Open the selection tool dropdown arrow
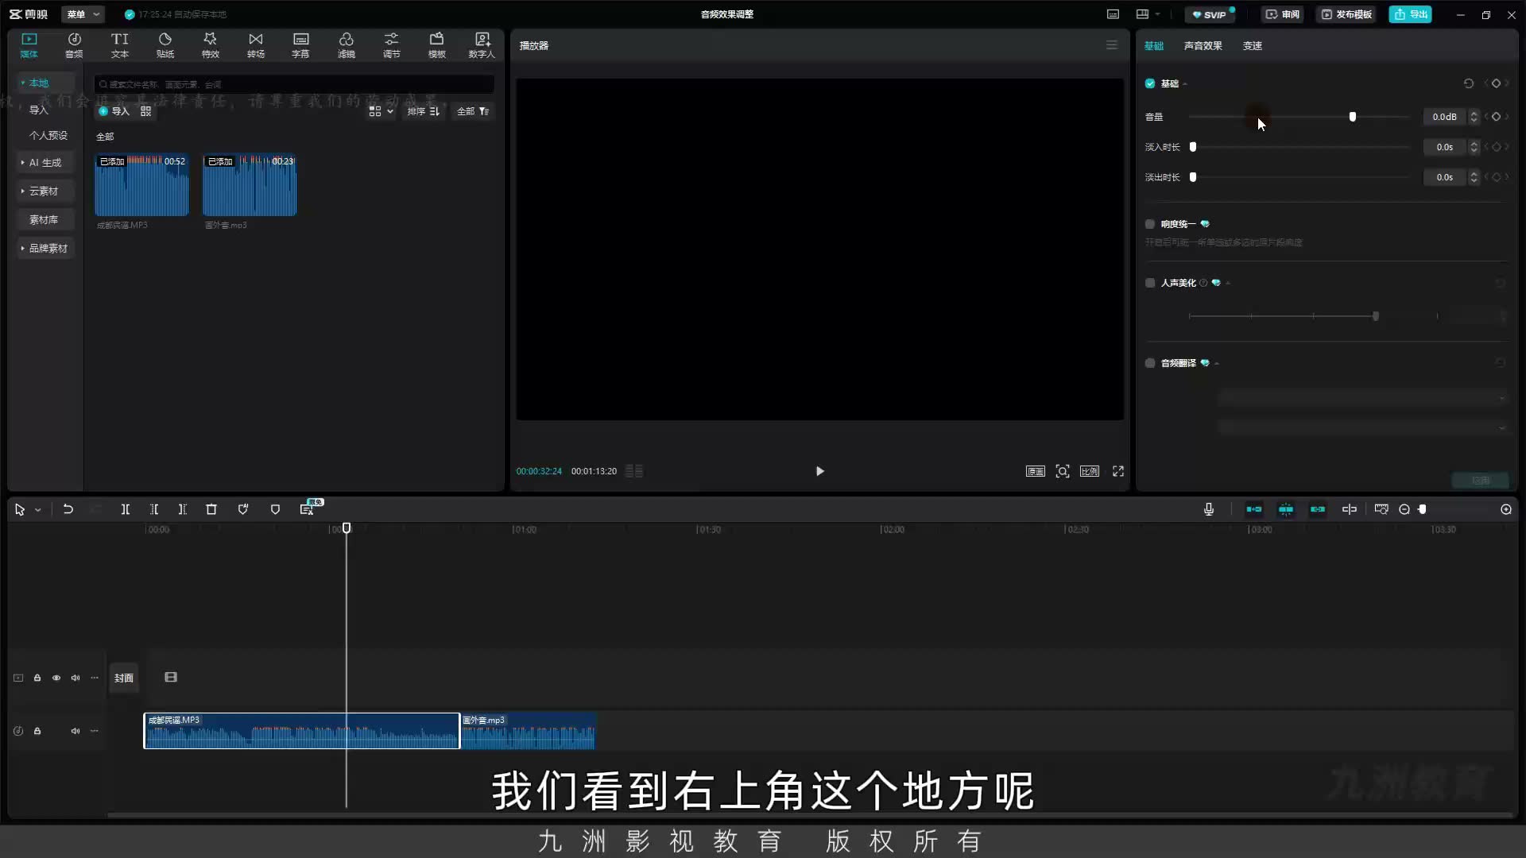This screenshot has height=858, width=1526. [x=38, y=510]
